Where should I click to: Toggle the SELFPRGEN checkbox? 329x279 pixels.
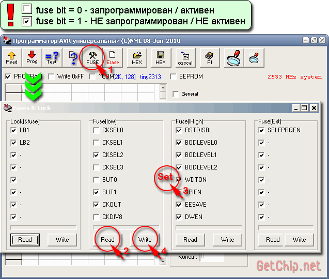(262, 130)
